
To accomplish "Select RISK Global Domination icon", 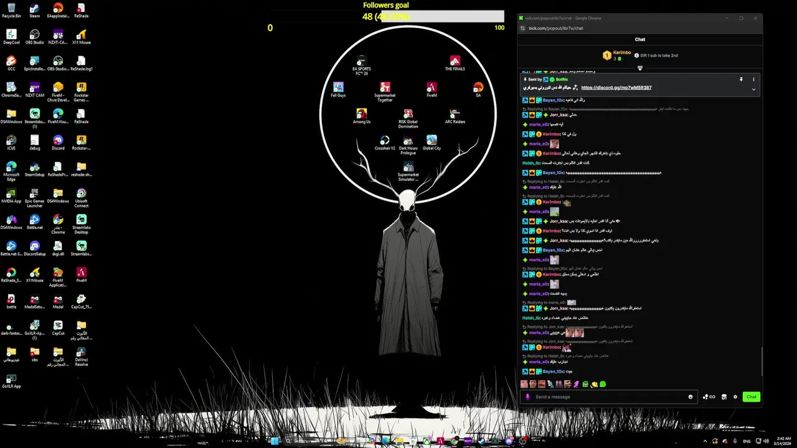I will pos(408,118).
